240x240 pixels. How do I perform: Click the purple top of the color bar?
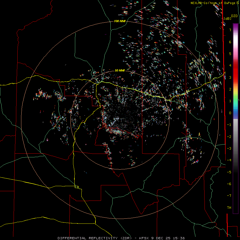coord(235,26)
